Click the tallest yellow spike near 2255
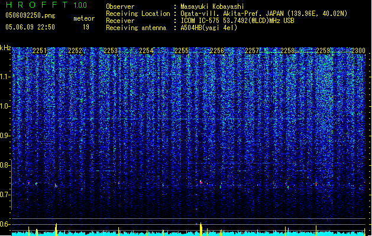Image resolution: width=372 pixels, height=236 pixels. pyautogui.click(x=201, y=229)
